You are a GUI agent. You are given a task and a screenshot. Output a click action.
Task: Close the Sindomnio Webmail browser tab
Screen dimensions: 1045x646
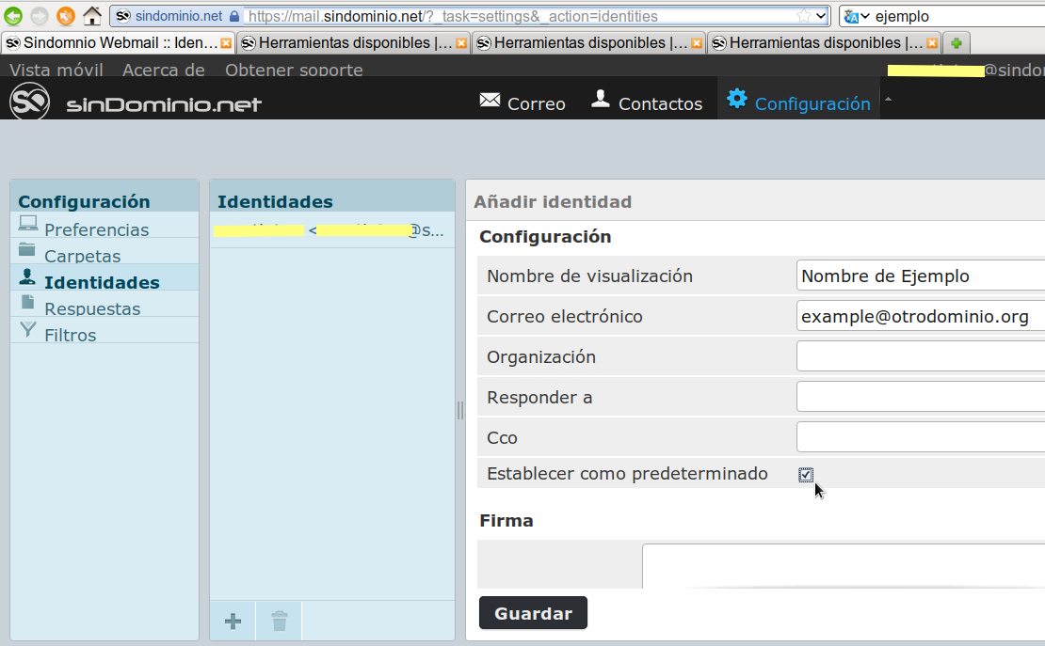pyautogui.click(x=226, y=43)
